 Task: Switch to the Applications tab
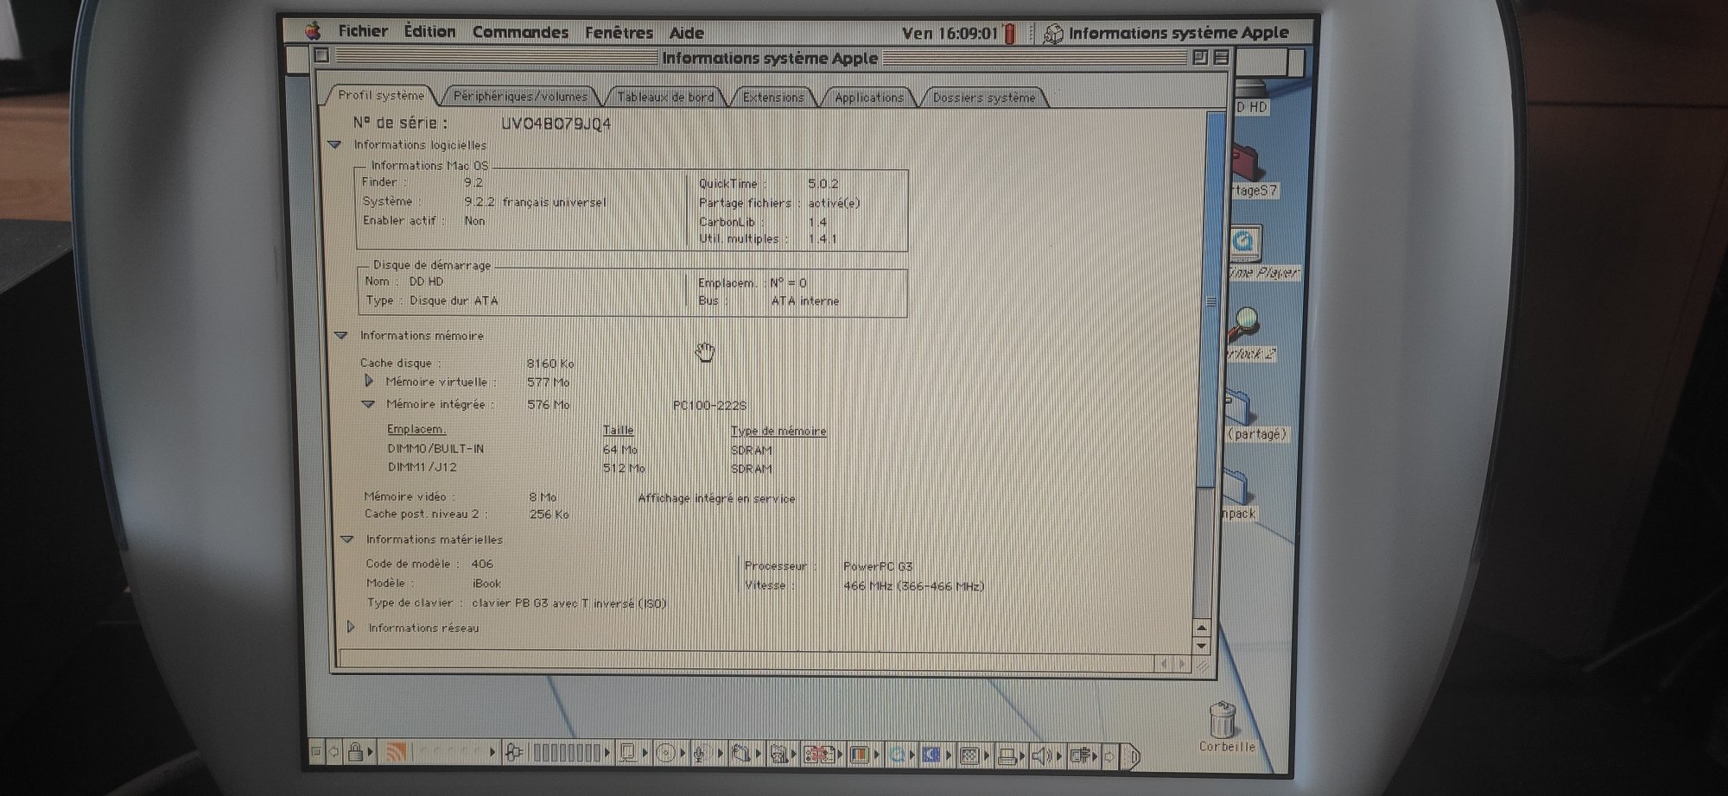(x=869, y=97)
